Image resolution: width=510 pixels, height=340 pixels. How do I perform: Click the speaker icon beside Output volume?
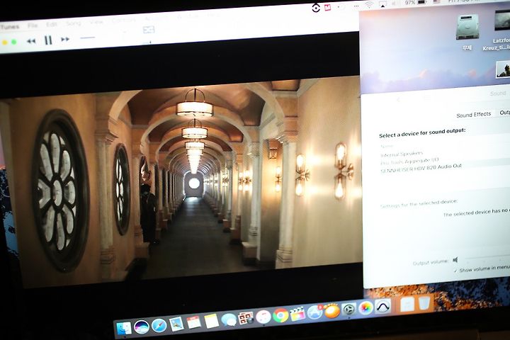455,260
